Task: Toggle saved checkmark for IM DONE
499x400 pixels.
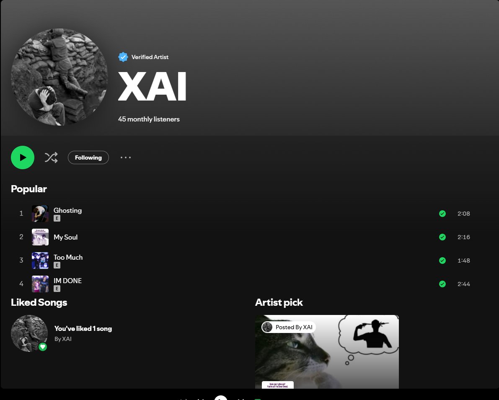Action: (442, 284)
